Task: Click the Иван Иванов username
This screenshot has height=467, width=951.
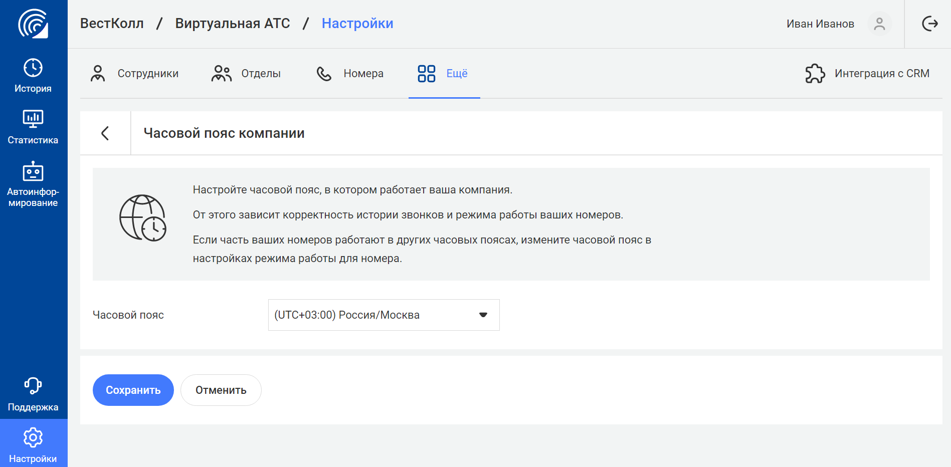Action: point(820,24)
